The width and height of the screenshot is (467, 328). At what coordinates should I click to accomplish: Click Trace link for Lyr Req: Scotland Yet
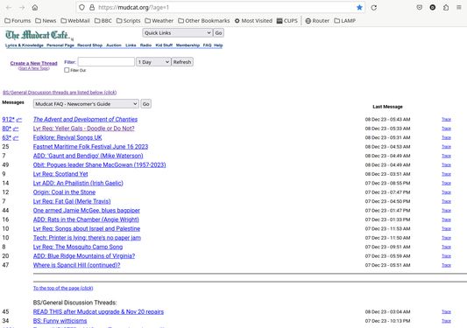coord(446,174)
